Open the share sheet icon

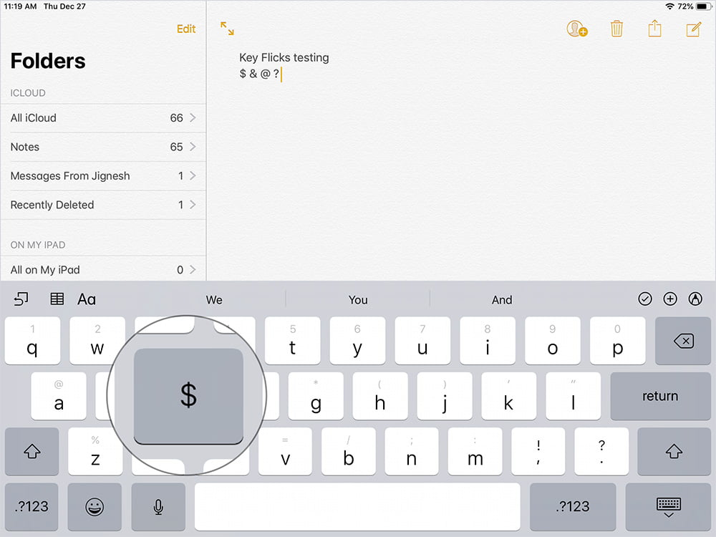click(654, 28)
